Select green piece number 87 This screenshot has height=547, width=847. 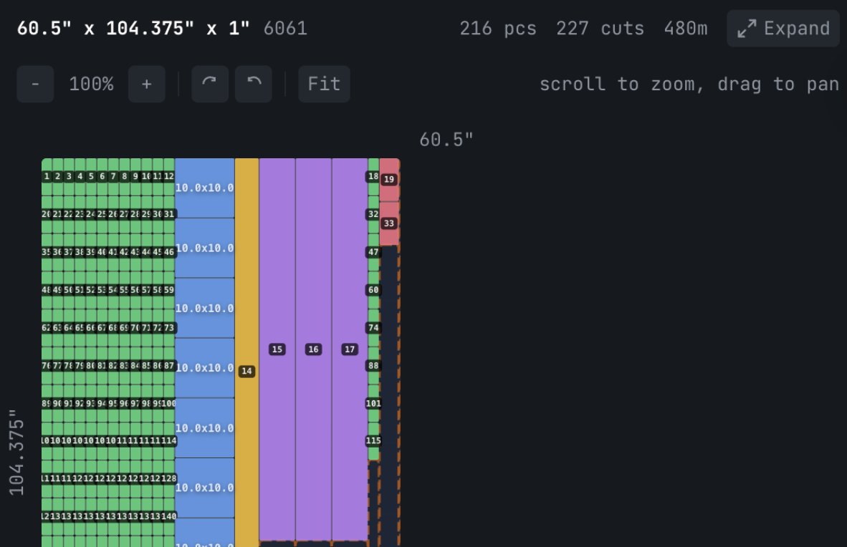point(169,366)
